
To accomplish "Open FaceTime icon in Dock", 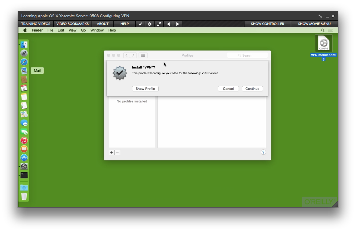I will 24,132.
